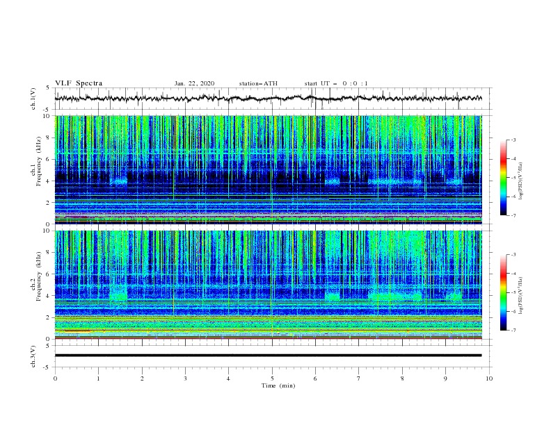The width and height of the screenshot is (551, 425).
Task: Click the ch.1 voltage waveform trace
Action: (x=268, y=99)
